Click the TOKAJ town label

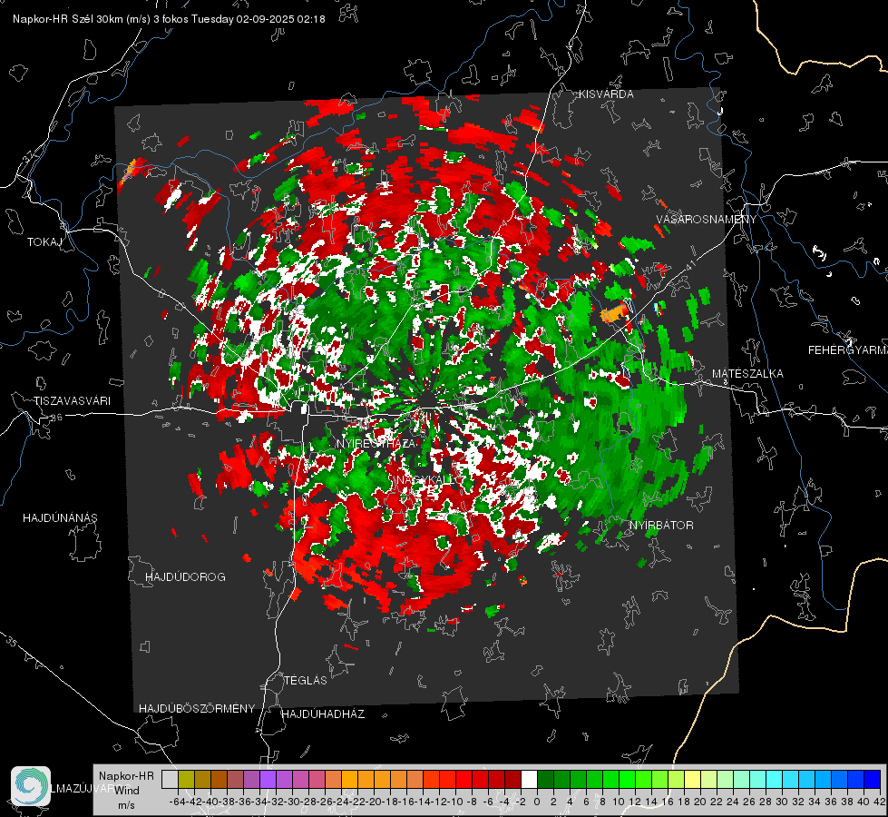tap(44, 242)
